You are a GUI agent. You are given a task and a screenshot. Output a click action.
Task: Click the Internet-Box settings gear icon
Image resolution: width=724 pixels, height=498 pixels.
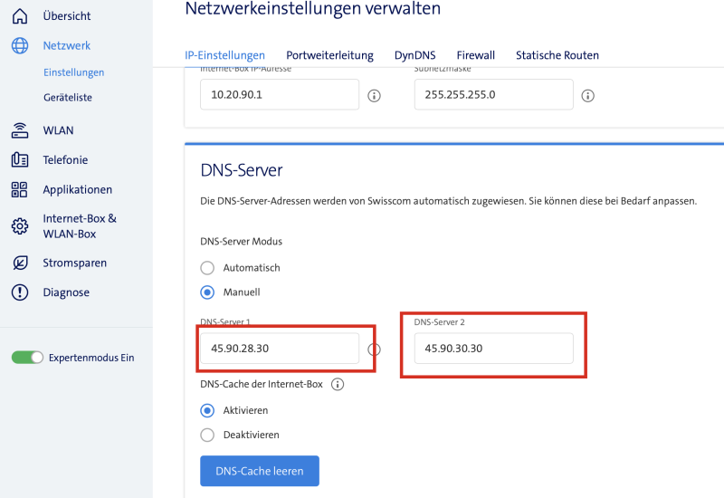click(20, 226)
